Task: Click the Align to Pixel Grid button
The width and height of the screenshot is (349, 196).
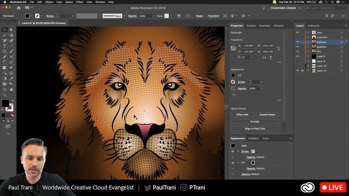Action: 255,128
